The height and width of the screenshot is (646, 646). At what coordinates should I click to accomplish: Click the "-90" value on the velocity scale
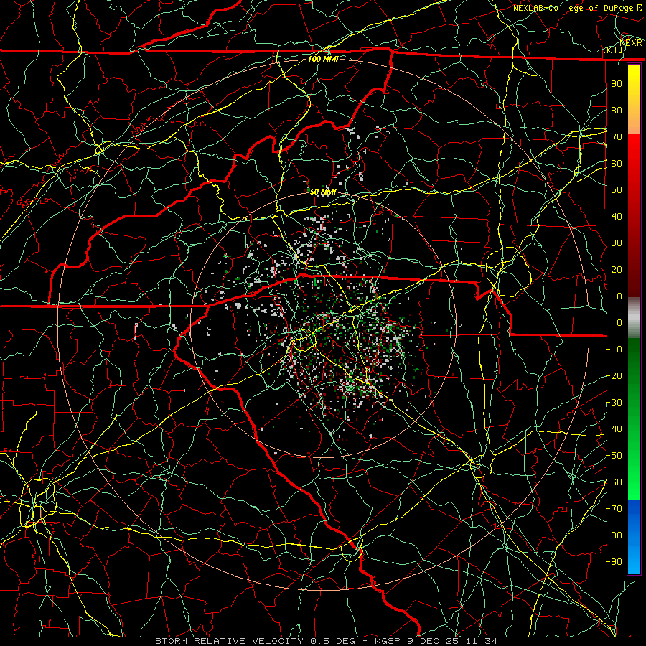click(614, 562)
